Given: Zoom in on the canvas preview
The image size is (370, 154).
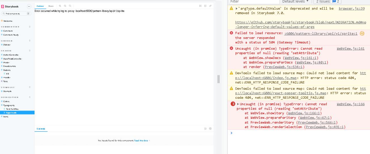Looking at the screenshot, I should coord(60,6).
